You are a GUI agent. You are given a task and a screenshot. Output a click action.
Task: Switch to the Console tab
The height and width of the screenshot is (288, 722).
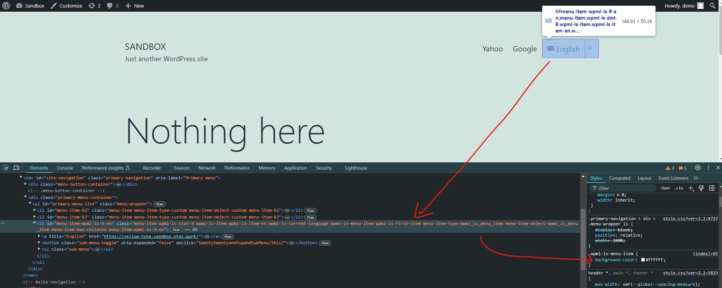pos(65,168)
